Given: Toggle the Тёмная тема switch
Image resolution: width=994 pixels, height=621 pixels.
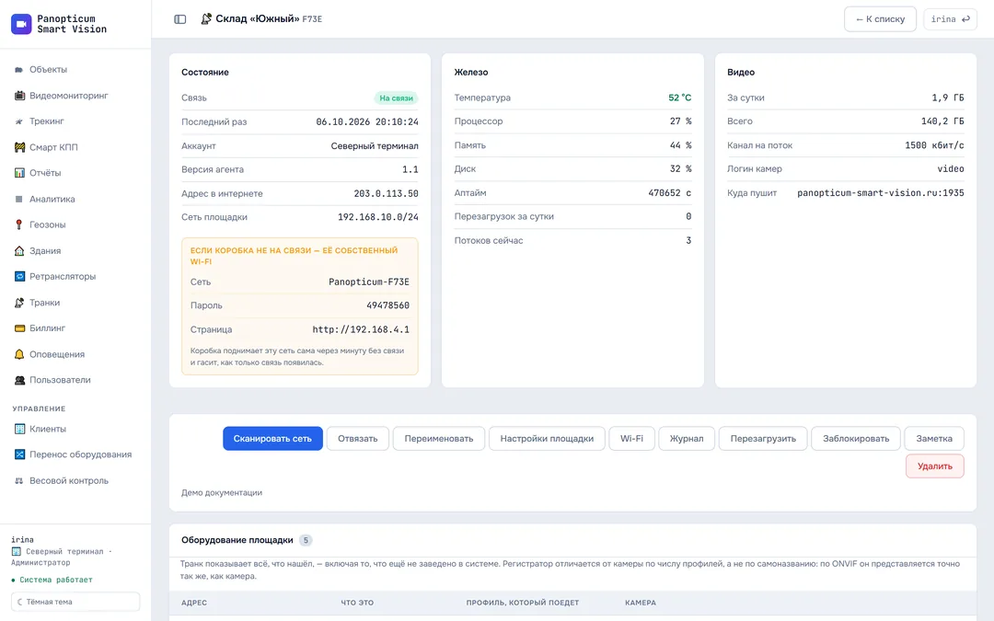Looking at the screenshot, I should tap(75, 602).
